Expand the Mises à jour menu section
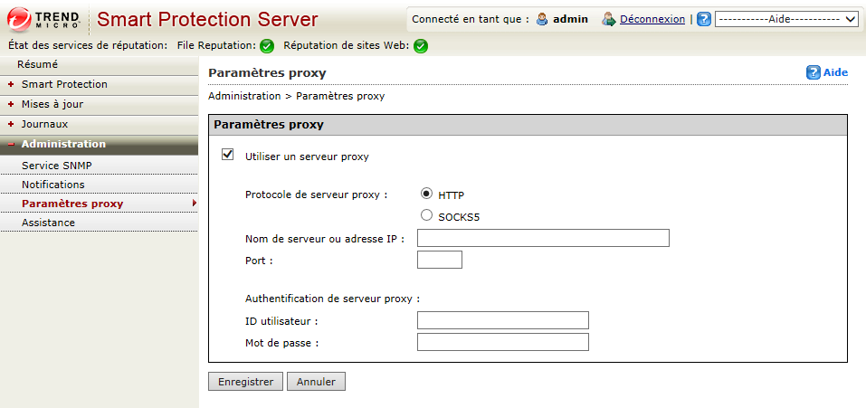Viewport: 866px width, 408px height. (x=52, y=104)
